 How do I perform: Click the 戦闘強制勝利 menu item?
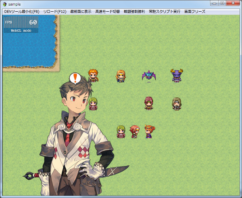(134, 12)
